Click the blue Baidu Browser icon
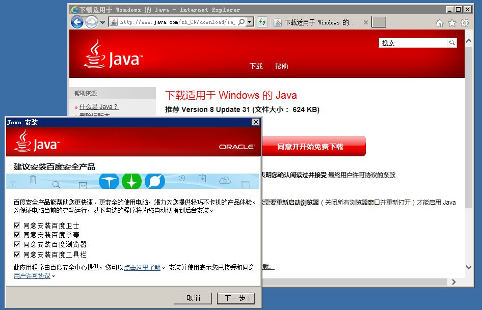 click(154, 181)
